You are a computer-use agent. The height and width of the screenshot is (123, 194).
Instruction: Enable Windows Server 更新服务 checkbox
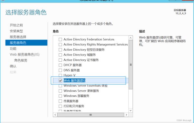pos(60,91)
